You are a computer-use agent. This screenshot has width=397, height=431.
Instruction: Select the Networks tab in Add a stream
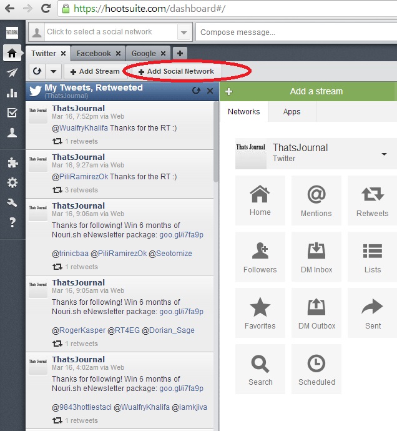[x=243, y=112]
